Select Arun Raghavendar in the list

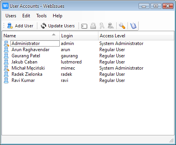[x=30, y=50]
